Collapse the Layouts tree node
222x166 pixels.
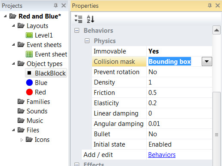(x=13, y=26)
